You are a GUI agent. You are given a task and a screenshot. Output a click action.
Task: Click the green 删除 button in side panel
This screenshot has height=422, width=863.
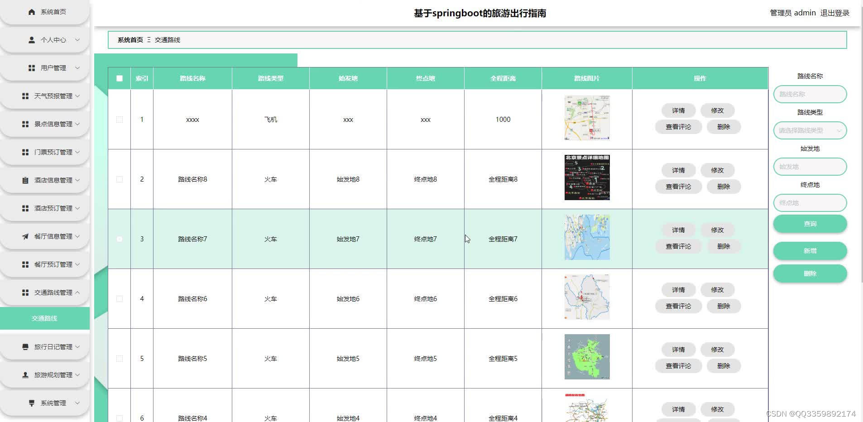tap(810, 273)
